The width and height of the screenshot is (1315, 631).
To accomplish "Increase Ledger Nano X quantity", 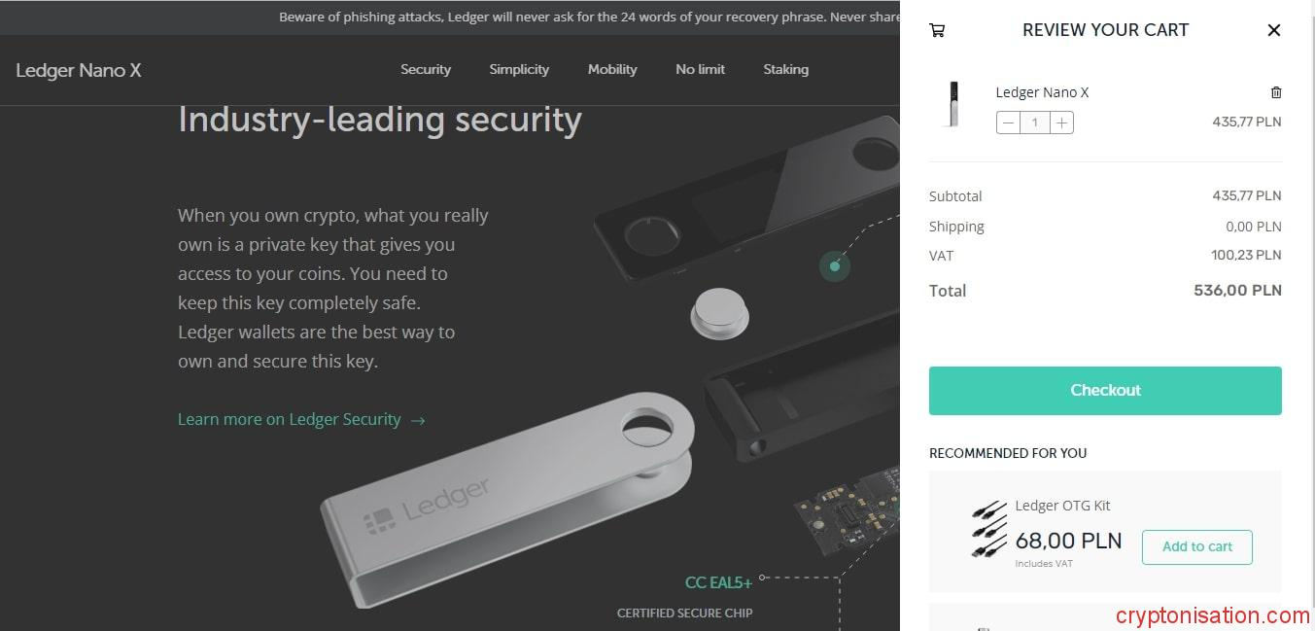I will pos(1062,123).
